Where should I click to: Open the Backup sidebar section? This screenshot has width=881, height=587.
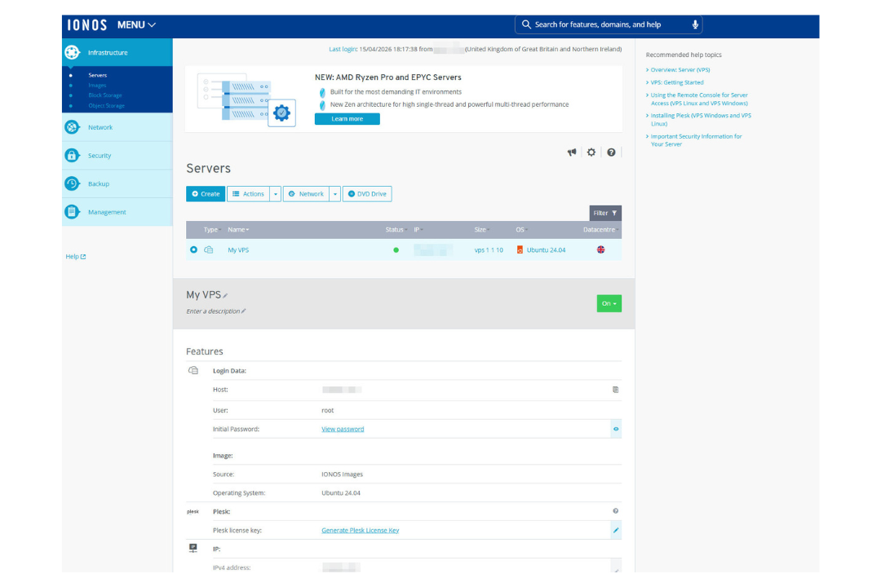[117, 183]
